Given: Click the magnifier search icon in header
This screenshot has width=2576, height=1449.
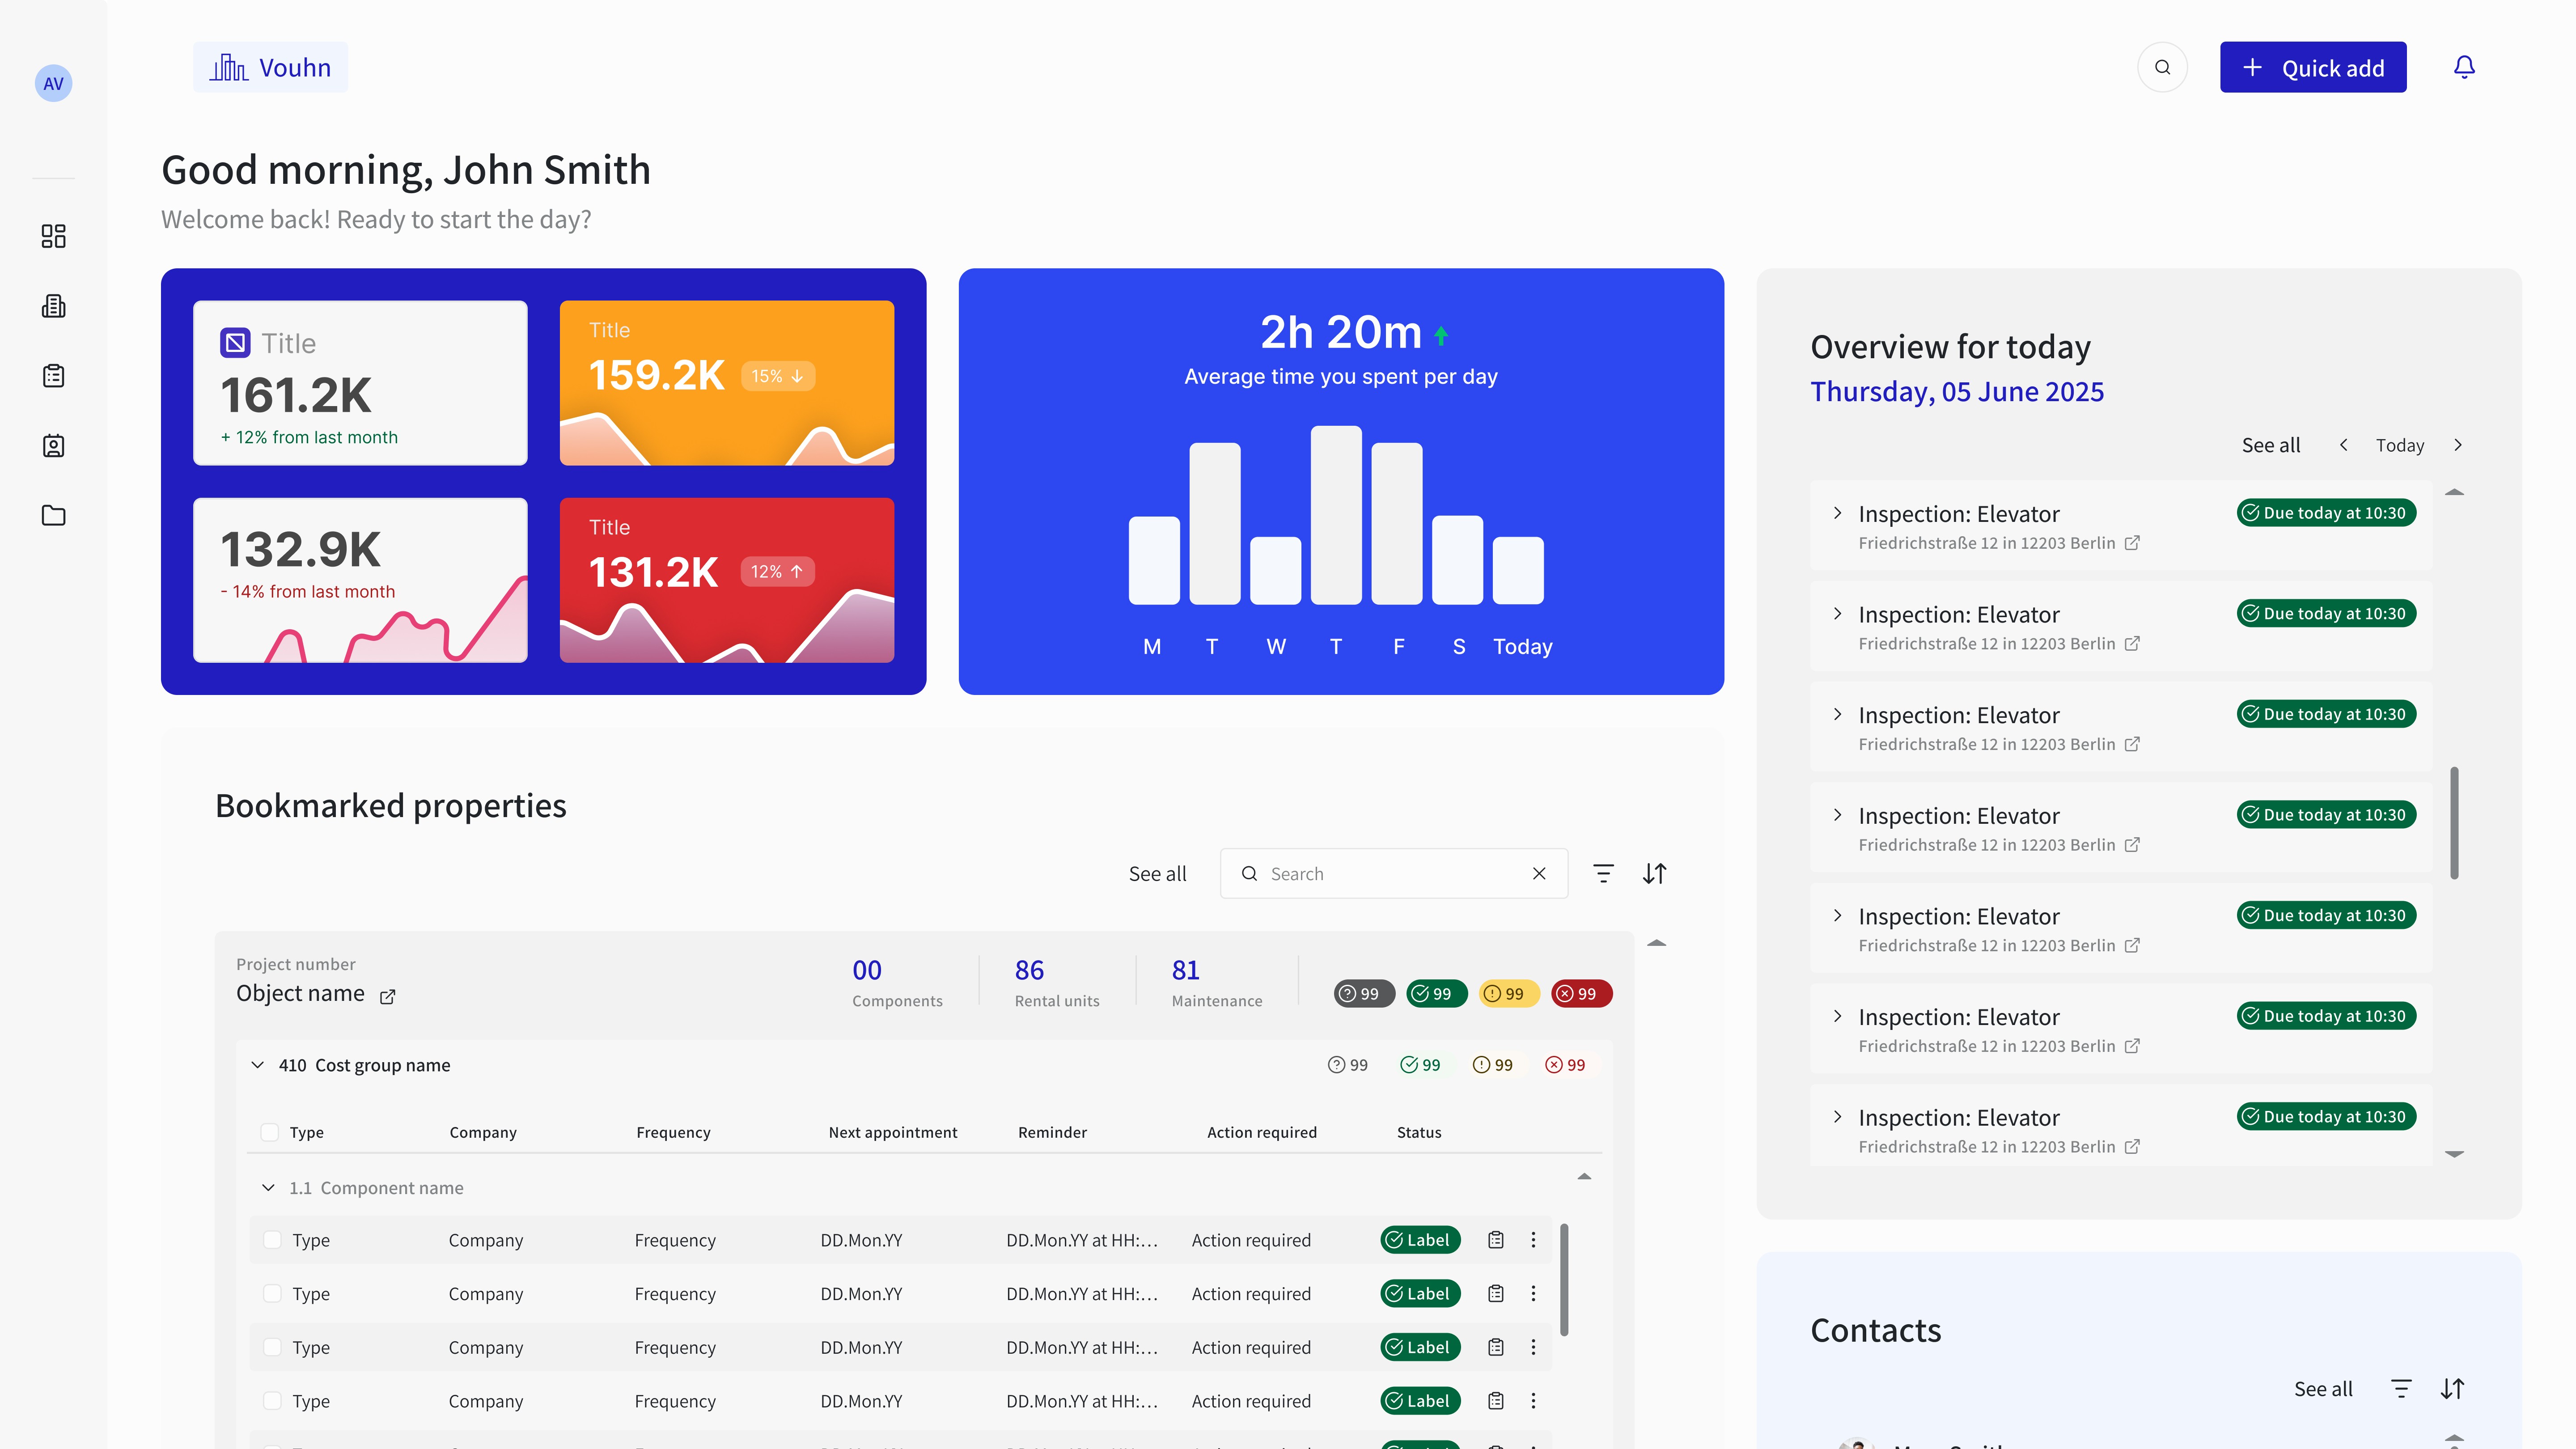Looking at the screenshot, I should (2162, 67).
